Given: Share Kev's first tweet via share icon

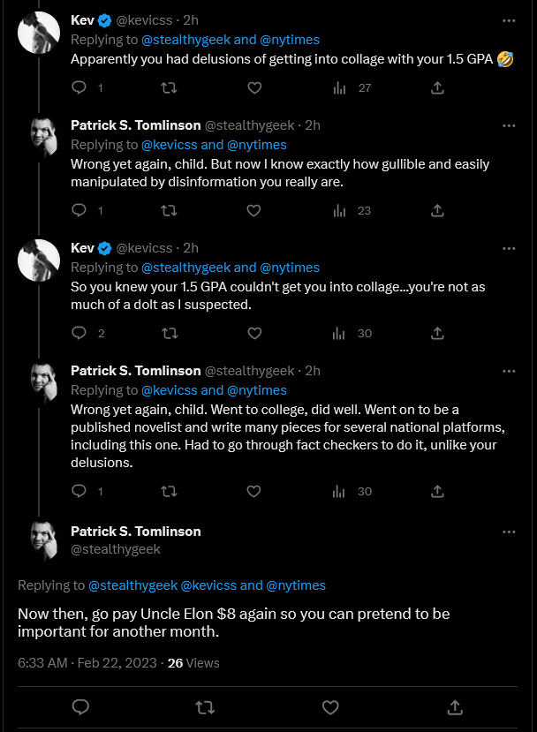Looking at the screenshot, I should 437,87.
